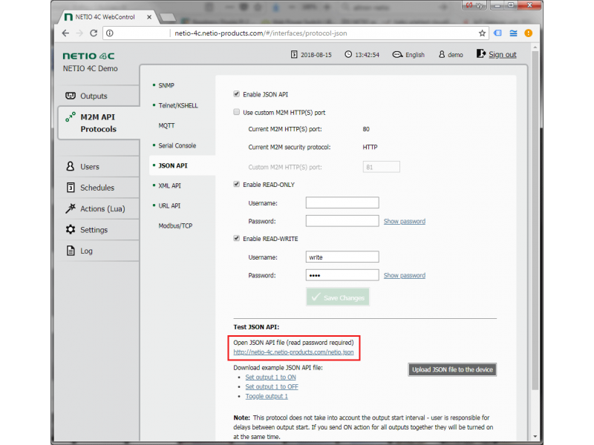Viewport: 594px width, 445px height.
Task: Open the Log section
Action: [x=99, y=251]
